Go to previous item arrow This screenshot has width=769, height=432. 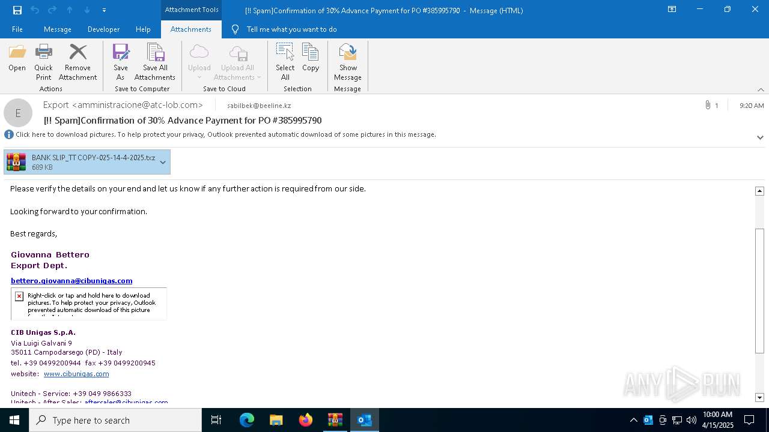coord(70,10)
